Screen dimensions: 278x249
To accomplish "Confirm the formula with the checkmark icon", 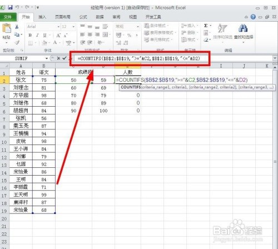I will pos(64,58).
